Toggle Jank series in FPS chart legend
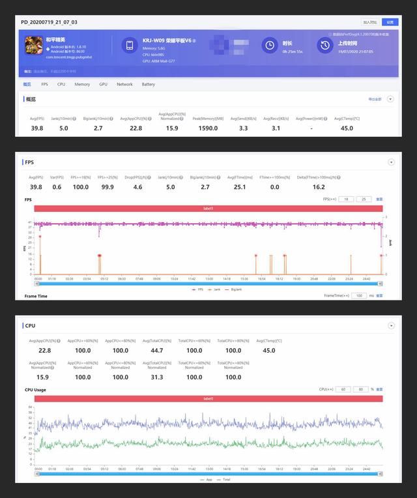 point(214,289)
